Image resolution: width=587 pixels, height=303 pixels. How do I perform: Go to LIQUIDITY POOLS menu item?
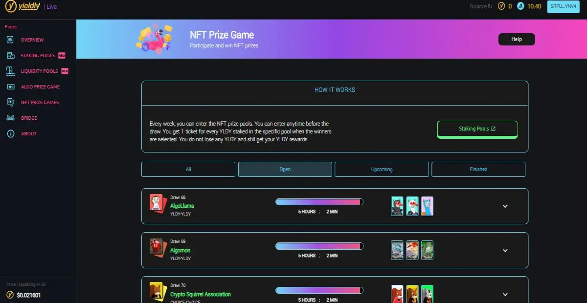coord(39,71)
